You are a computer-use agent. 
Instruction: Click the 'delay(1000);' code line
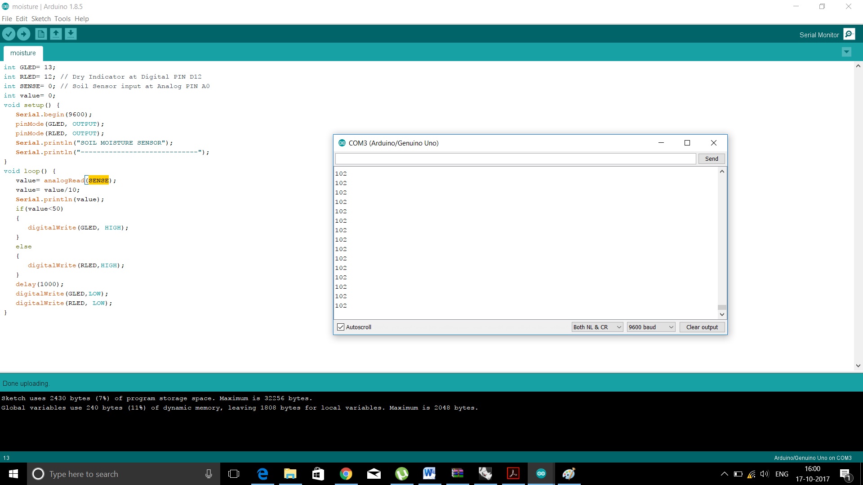(40, 284)
